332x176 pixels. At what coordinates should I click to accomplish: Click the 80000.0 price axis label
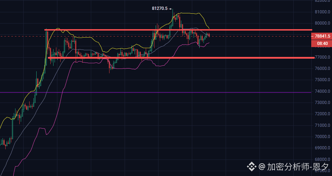pyautogui.click(x=322, y=23)
